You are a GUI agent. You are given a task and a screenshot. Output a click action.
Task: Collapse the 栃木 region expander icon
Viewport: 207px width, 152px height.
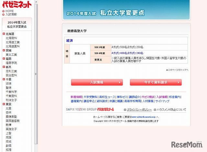(x=4, y=67)
